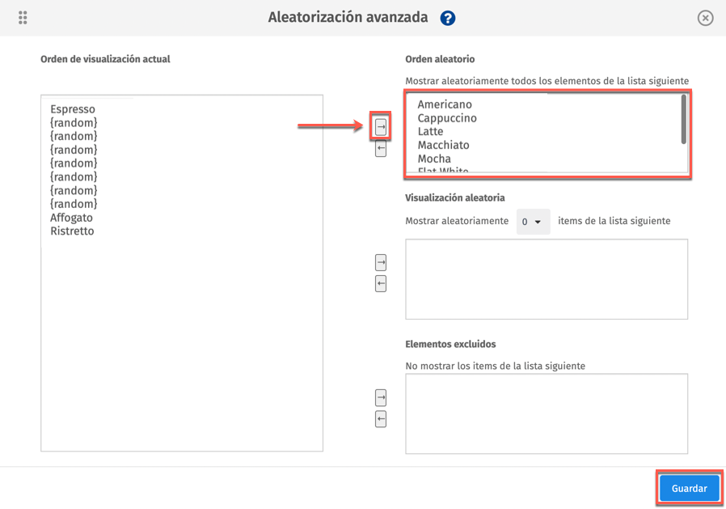
Task: Open the item count dropdown showing 0
Action: coord(533,221)
